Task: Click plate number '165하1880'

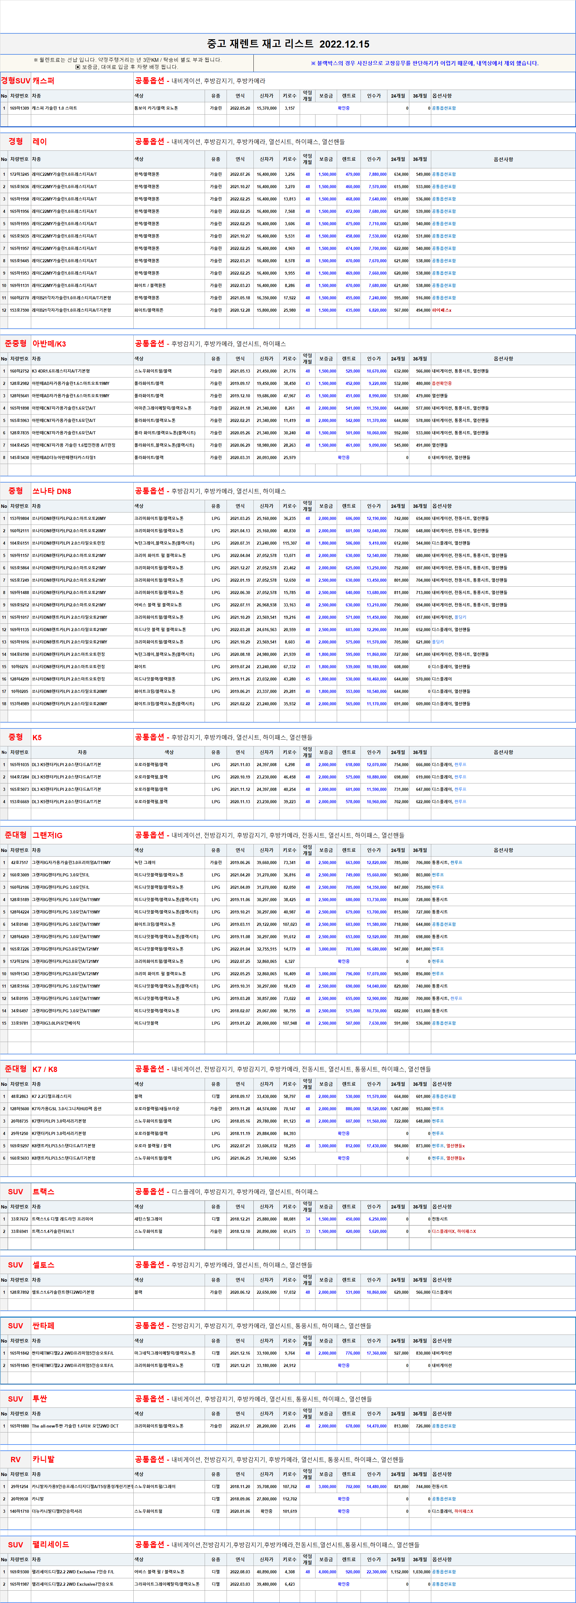Action: (19, 1426)
